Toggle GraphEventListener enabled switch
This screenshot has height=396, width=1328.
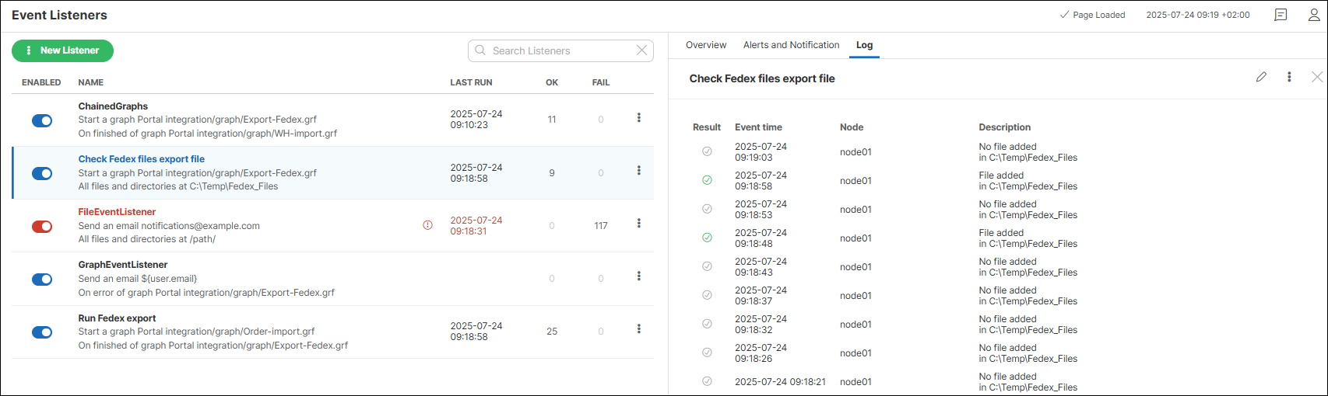42,279
